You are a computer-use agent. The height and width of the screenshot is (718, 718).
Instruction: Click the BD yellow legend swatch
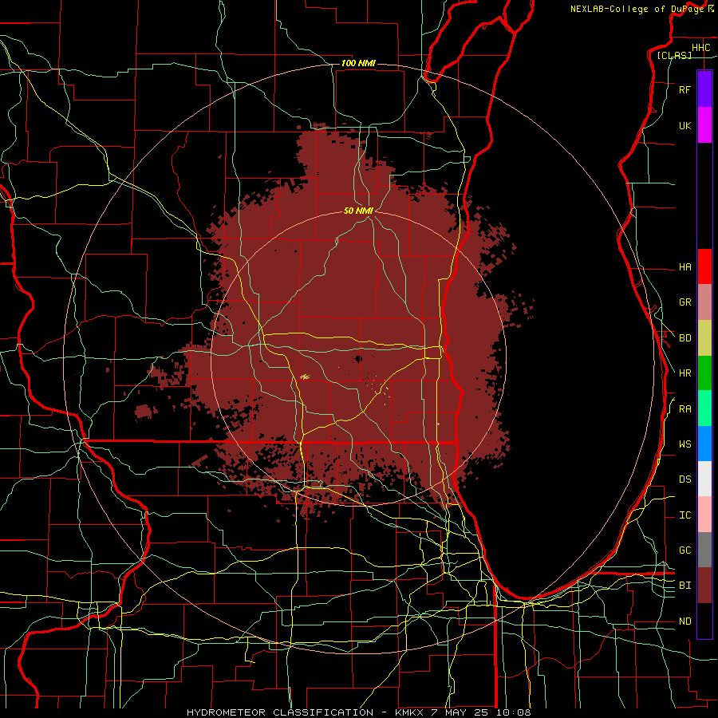point(704,338)
